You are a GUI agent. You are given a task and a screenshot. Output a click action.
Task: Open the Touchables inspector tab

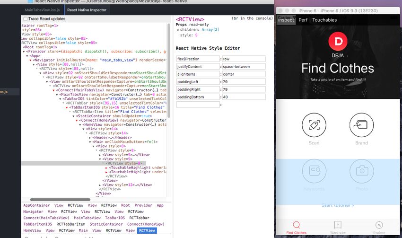pyautogui.click(x=324, y=20)
